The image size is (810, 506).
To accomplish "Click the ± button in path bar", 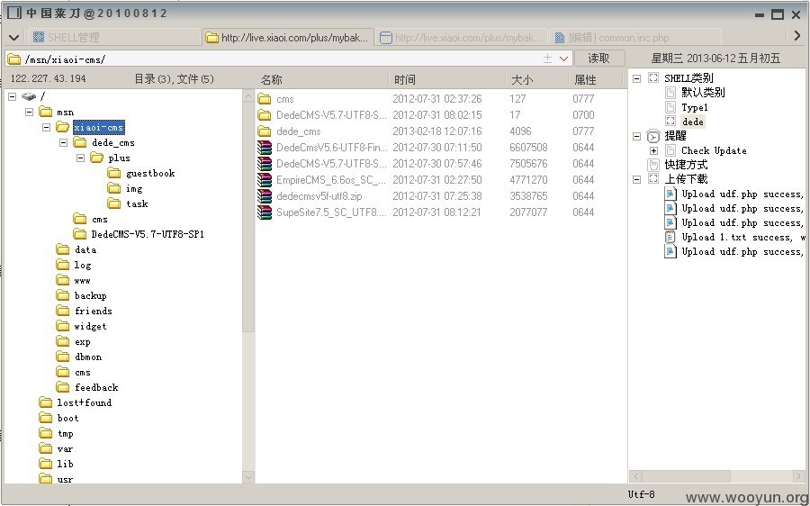I will [547, 59].
